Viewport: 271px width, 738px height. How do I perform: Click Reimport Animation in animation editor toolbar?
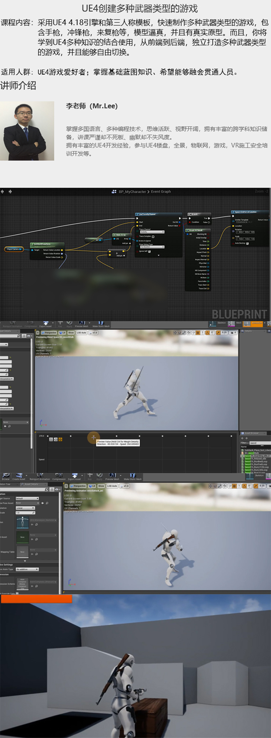point(40,477)
